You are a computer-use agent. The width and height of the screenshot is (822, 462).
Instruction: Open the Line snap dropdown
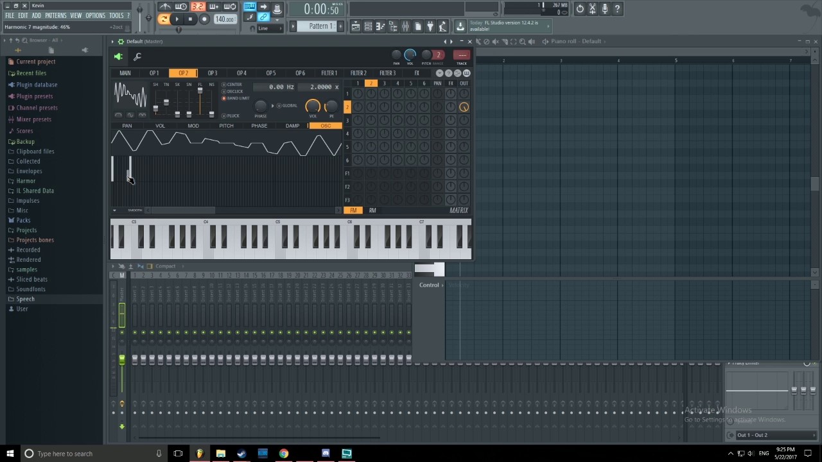[270, 29]
